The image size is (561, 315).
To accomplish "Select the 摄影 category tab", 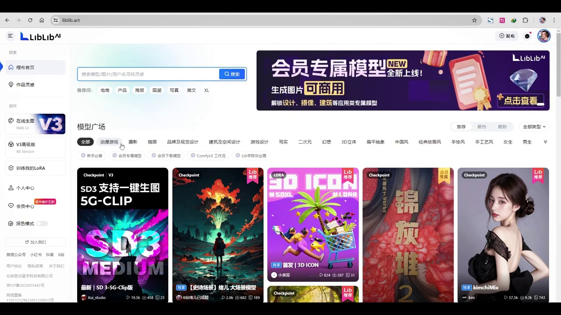I will 133,142.
